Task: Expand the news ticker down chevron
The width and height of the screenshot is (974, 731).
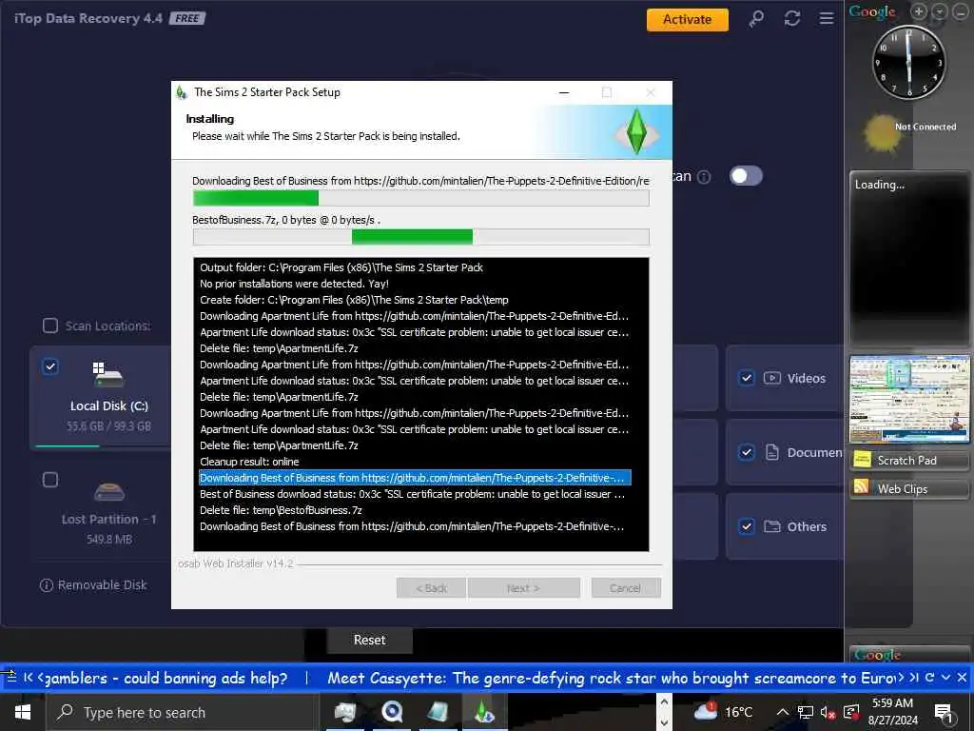Action: click(x=946, y=678)
